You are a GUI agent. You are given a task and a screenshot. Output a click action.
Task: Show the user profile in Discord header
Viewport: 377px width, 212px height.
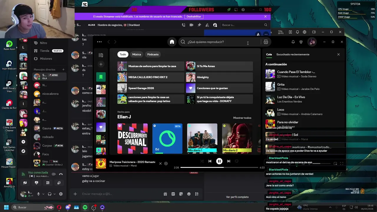point(215,25)
